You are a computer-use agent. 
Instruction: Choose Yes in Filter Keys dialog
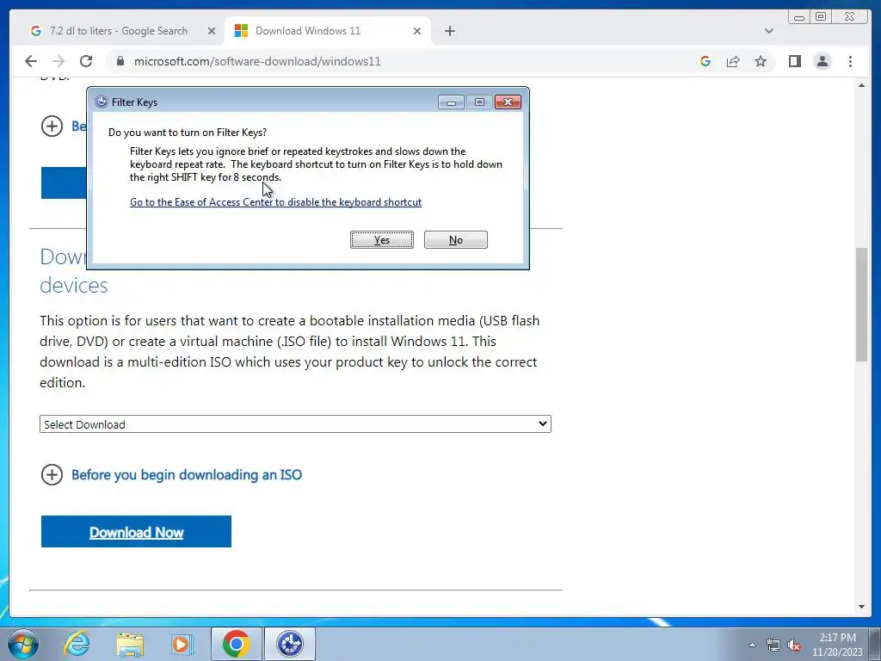click(381, 240)
